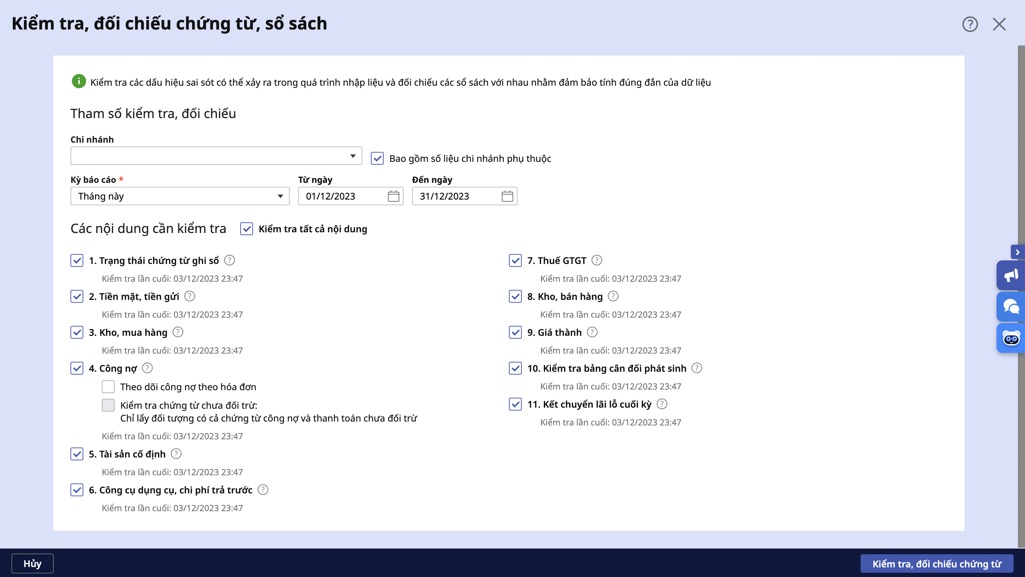This screenshot has height=577, width=1025.
Task: Show help for Tiền mặt, tiền gửi
Action: [190, 296]
